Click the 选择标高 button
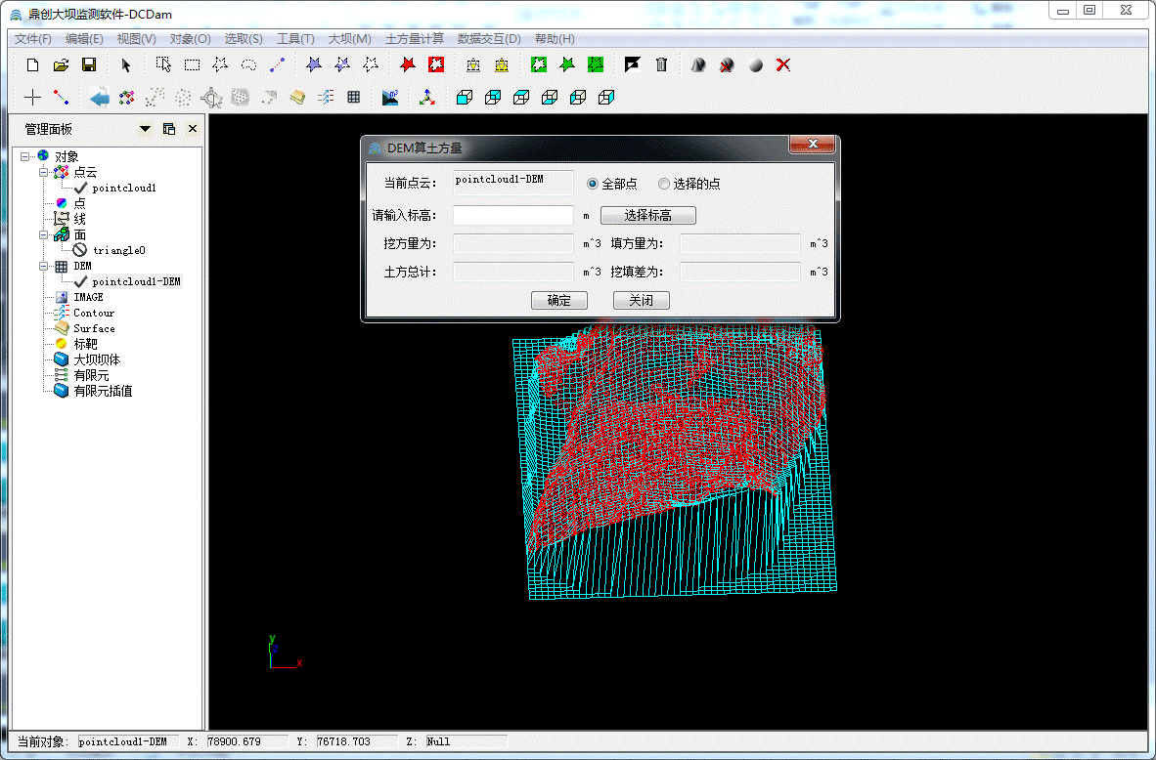 647,216
